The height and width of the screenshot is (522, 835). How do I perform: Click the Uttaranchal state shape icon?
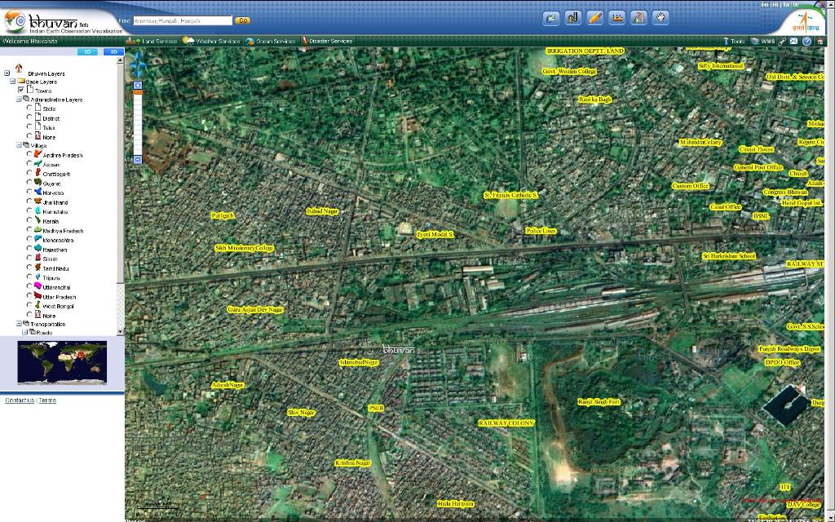(x=38, y=286)
